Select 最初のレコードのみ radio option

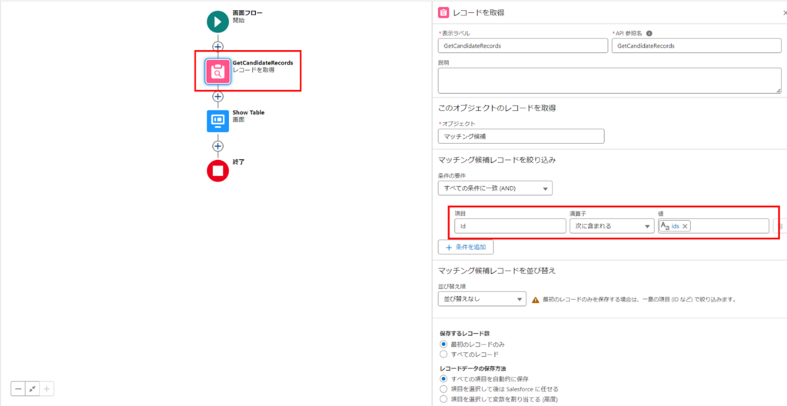[x=443, y=344]
